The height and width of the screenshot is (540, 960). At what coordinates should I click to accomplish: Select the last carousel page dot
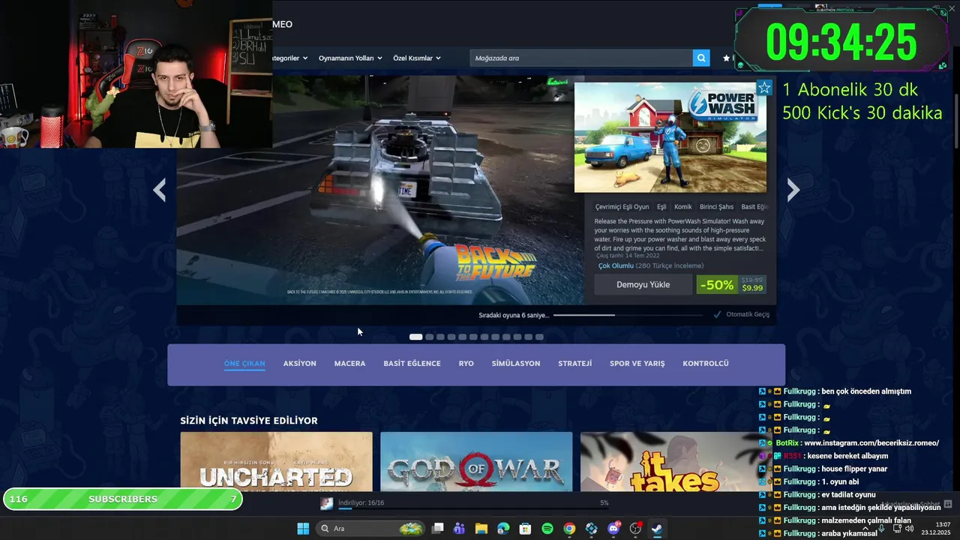539,337
